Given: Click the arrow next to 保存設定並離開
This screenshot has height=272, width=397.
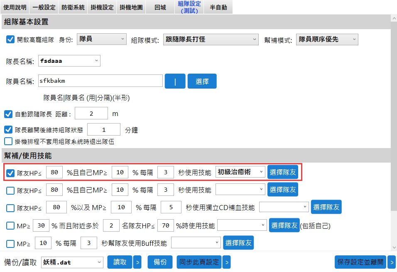Looking at the screenshot, I should [x=391, y=262].
